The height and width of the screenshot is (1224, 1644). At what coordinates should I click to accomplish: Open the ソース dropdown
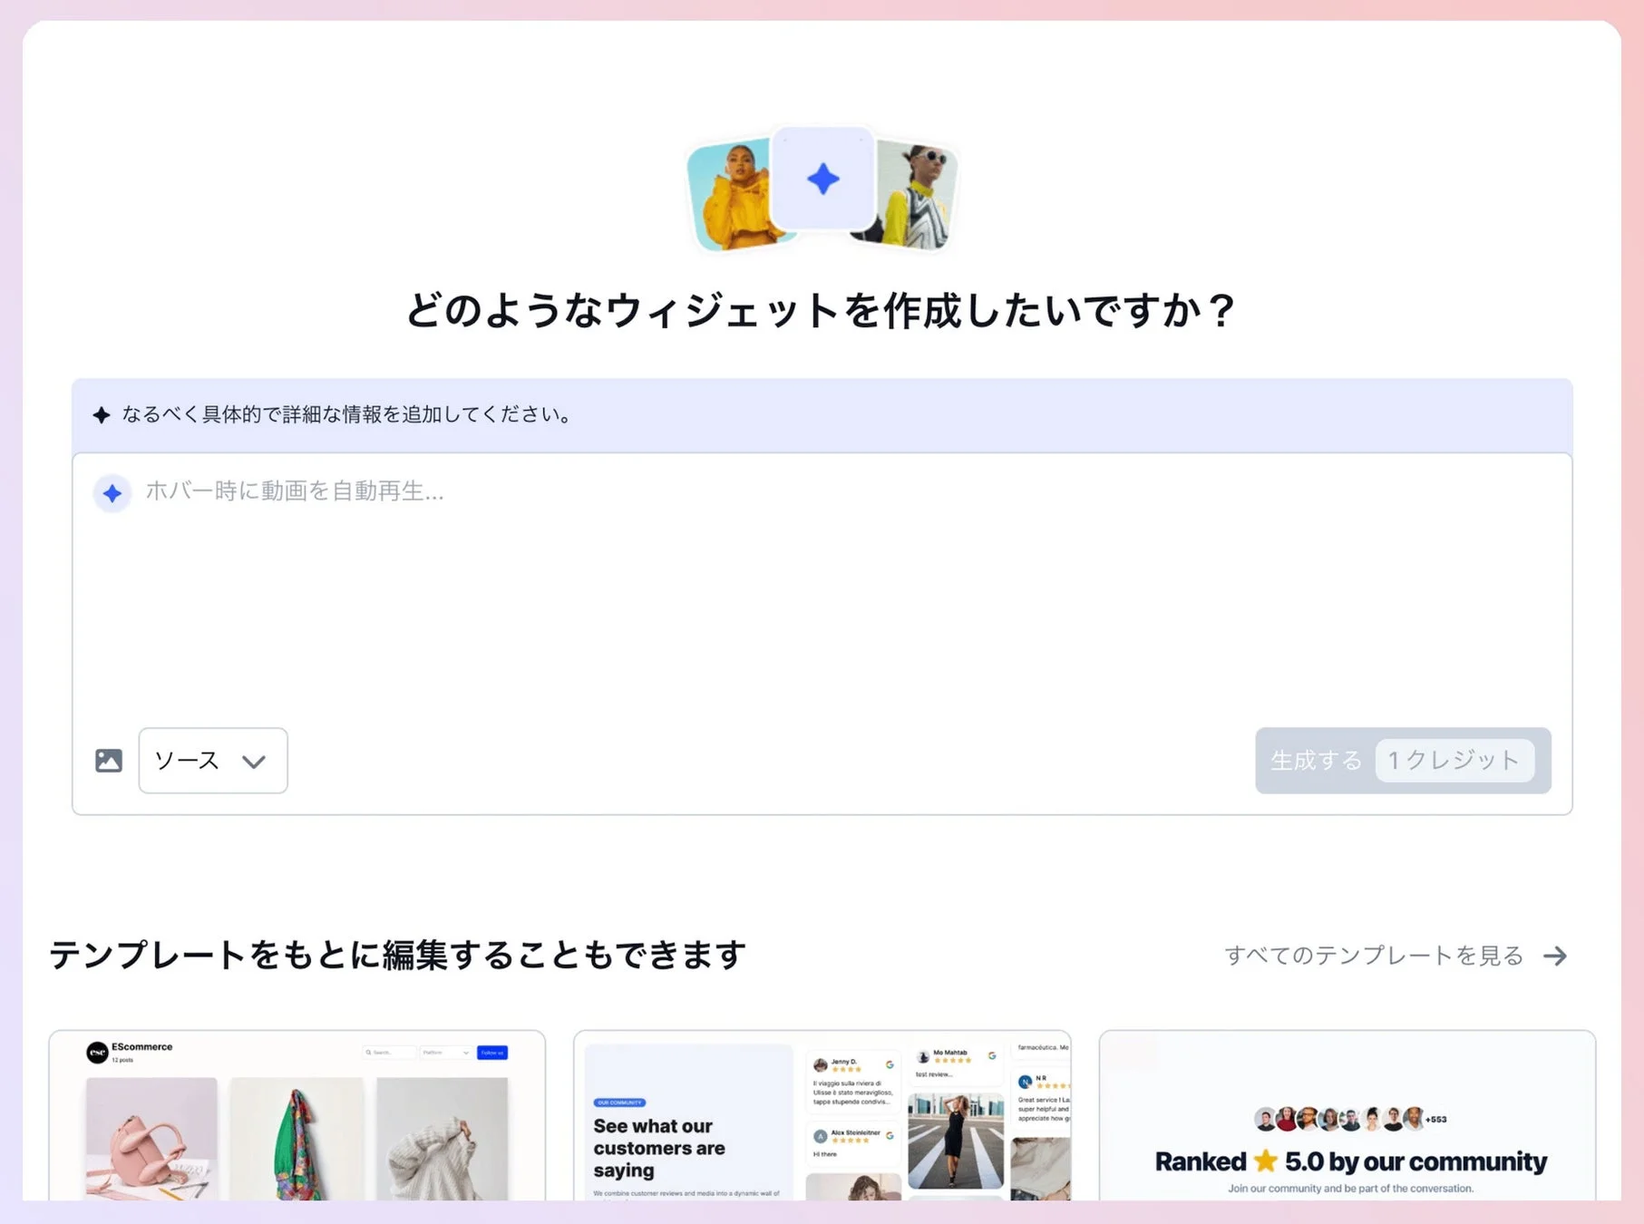pyautogui.click(x=211, y=762)
